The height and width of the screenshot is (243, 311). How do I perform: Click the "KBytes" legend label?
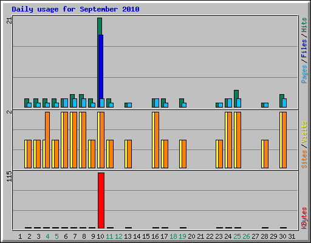304,218
